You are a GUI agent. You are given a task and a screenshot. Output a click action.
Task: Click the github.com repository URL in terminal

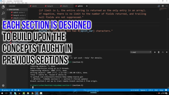tap(58, 77)
